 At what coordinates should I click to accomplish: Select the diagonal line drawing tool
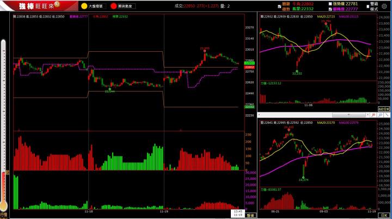coord(387,115)
